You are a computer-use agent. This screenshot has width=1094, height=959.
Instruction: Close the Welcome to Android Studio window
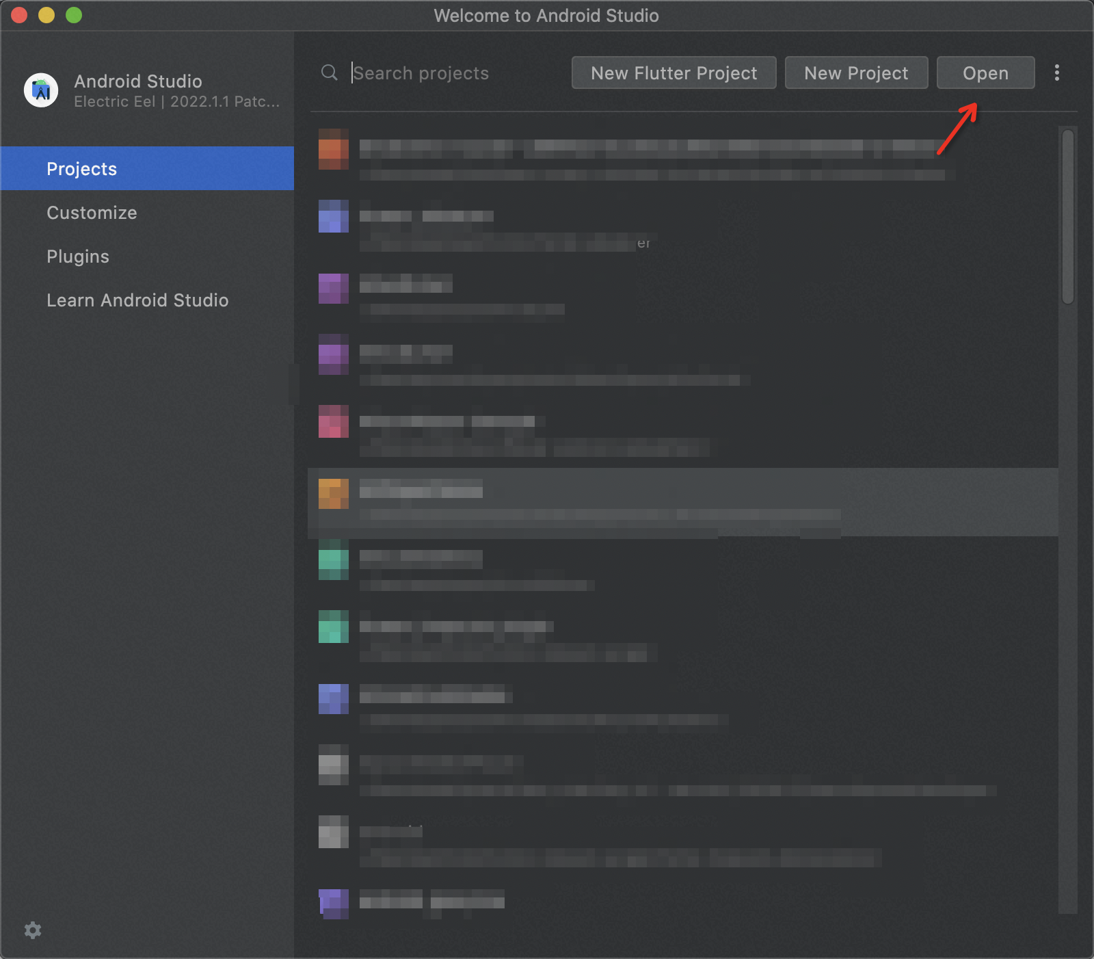point(19,15)
